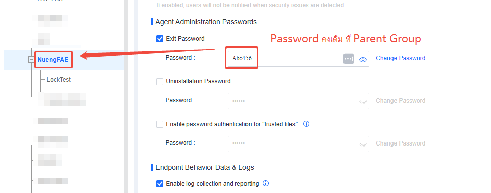This screenshot has width=491, height=193.
Task: Select the LockTest subgroup
Action: pyautogui.click(x=59, y=80)
